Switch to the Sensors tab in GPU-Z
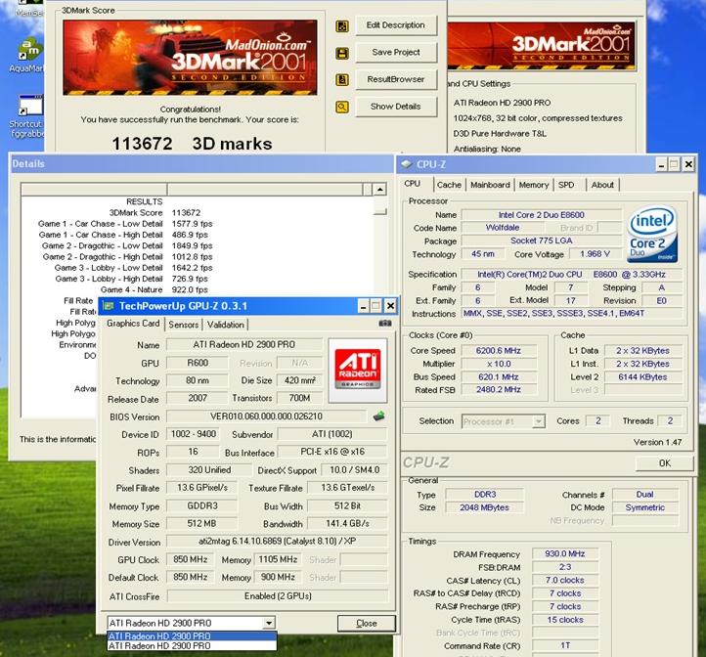The width and height of the screenshot is (706, 657). tap(183, 325)
